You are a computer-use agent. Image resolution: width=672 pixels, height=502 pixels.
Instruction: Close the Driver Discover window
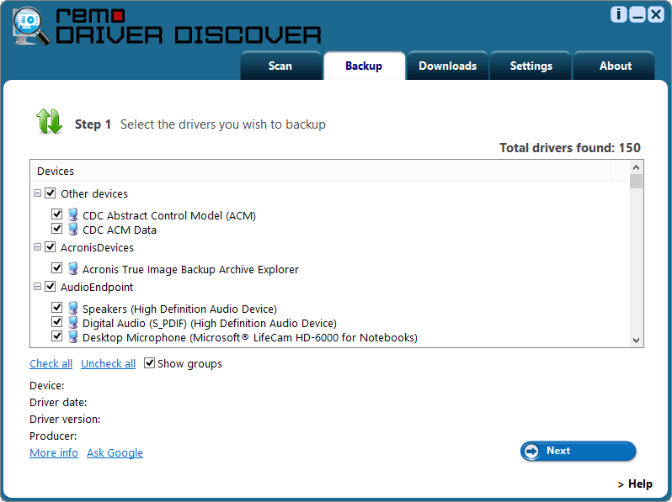pyautogui.click(x=656, y=14)
